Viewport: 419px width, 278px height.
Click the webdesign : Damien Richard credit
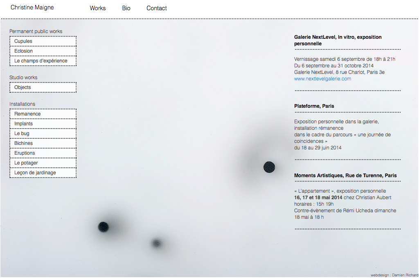click(x=394, y=275)
